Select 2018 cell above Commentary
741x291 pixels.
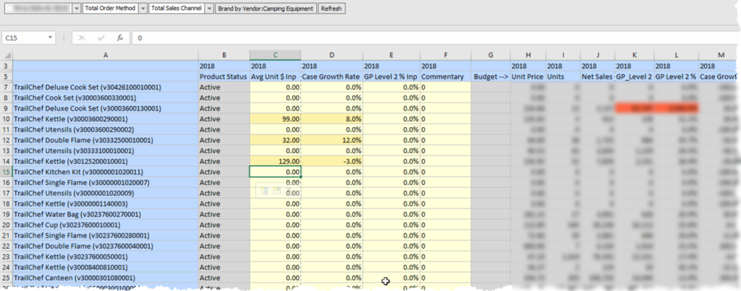pos(446,66)
